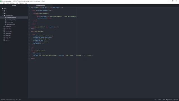This screenshot has width=179, height=101.
Task: Click the header.php file icon
Action: 4,33
